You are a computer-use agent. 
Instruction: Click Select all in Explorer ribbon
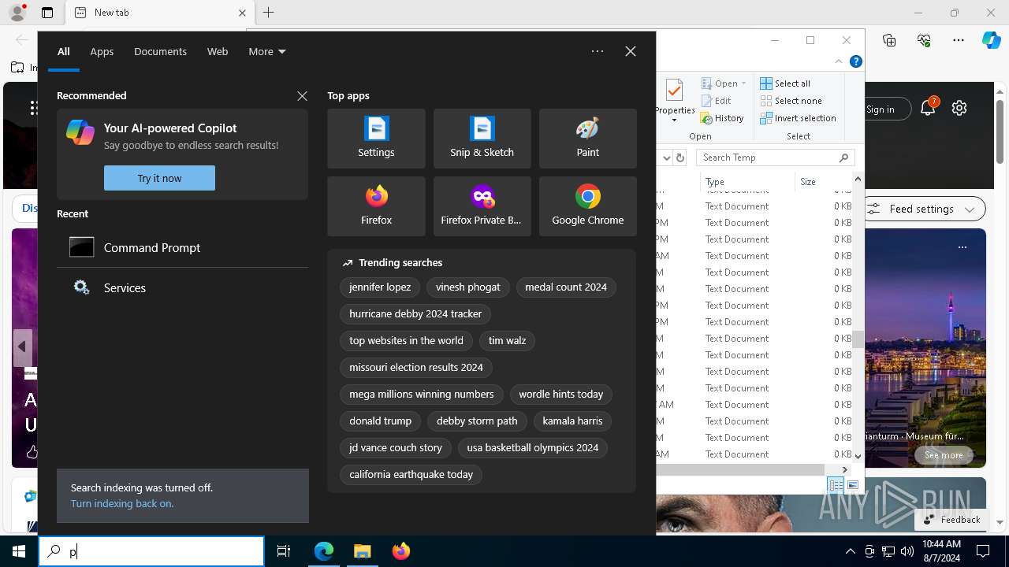(x=785, y=83)
